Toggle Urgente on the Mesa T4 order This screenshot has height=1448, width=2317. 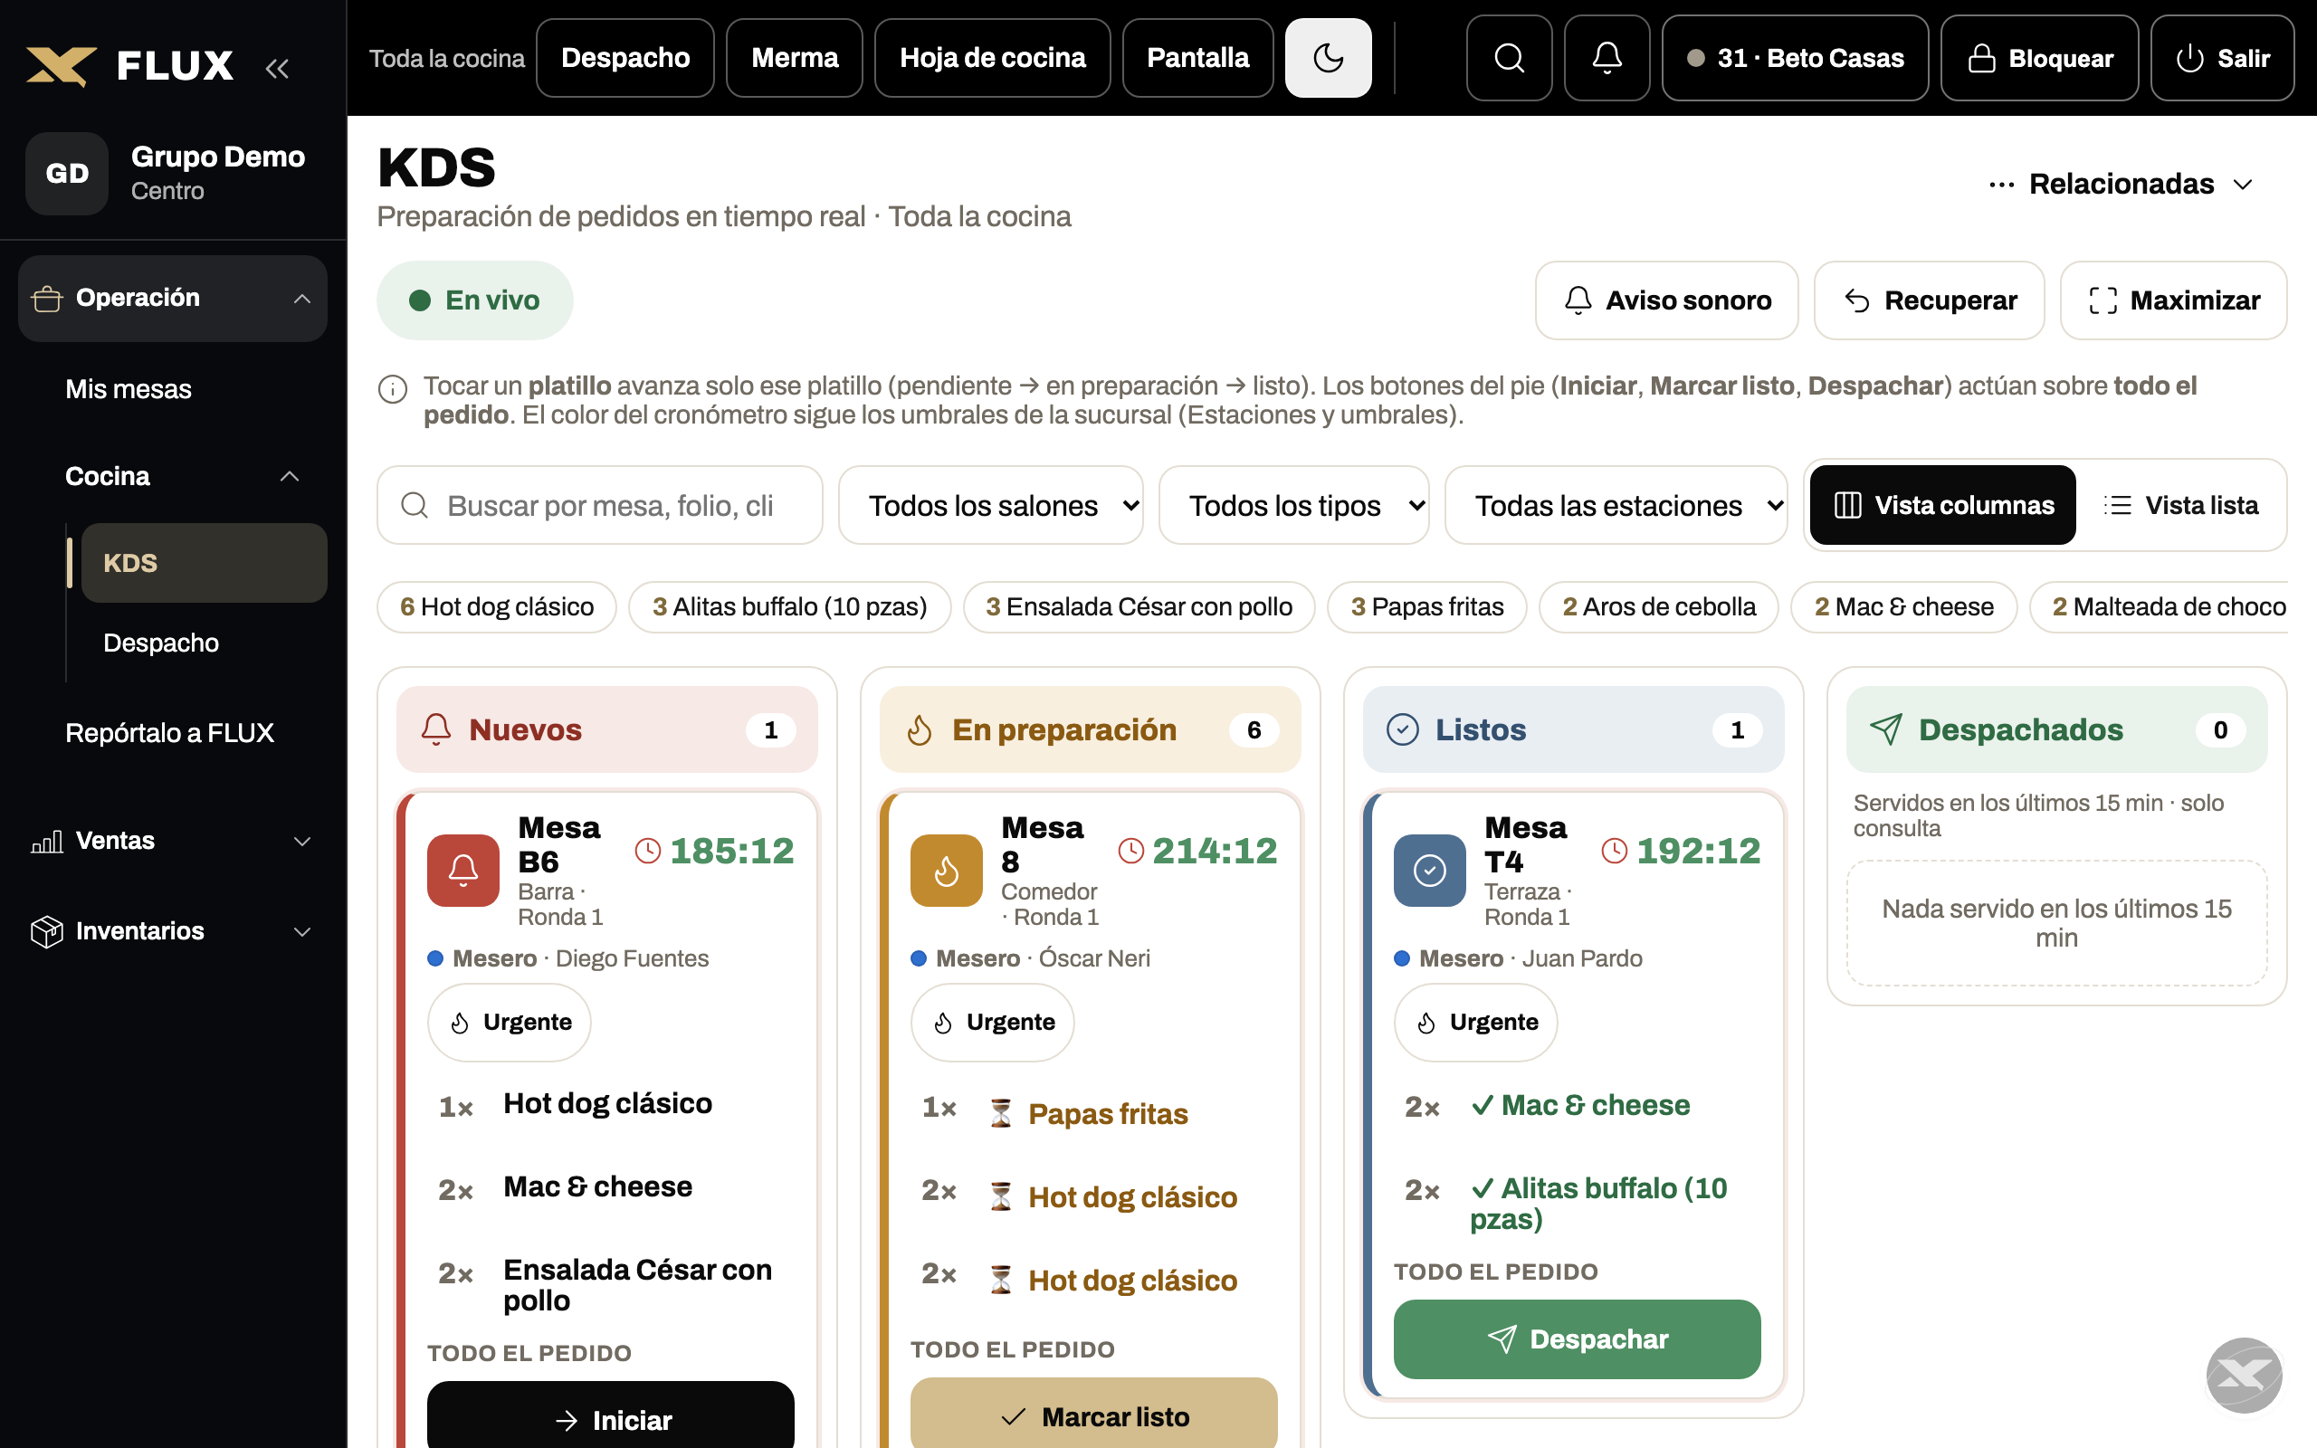[1475, 1022]
